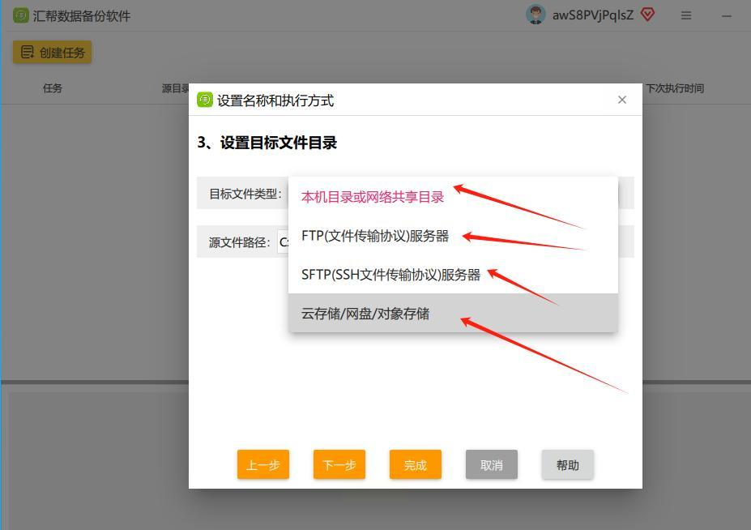Select SFTP(SSH文件传输协议)服务器 option
The height and width of the screenshot is (530, 751).
click(x=453, y=275)
